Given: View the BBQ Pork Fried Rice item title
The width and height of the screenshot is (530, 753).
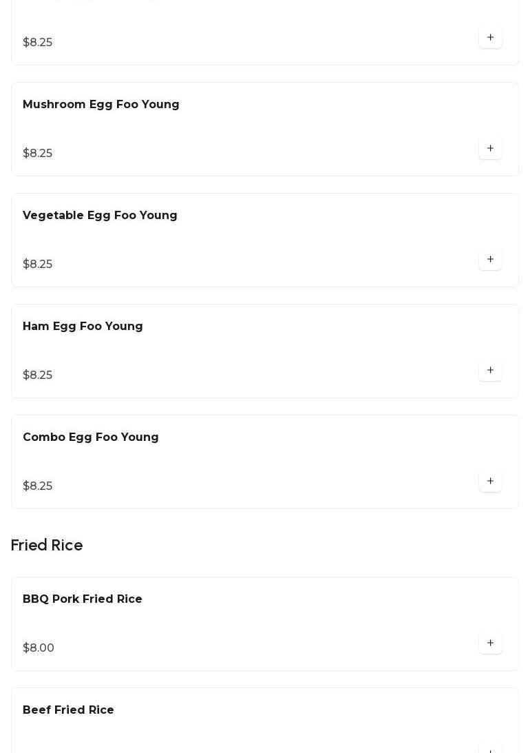Looking at the screenshot, I should pos(83,599).
